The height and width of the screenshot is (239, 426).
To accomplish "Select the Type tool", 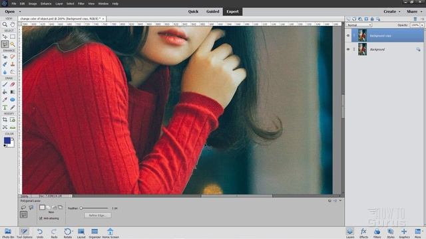I will pos(5,108).
